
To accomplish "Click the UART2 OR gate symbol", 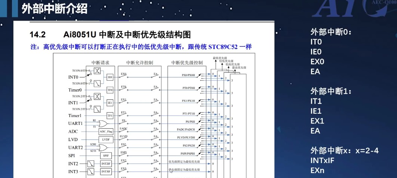I will [x=103, y=148].
